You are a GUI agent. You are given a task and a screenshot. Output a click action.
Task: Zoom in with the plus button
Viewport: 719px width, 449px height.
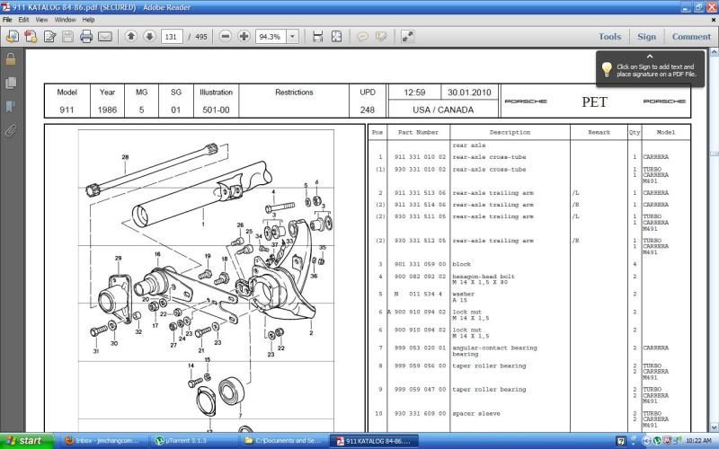[x=244, y=36]
